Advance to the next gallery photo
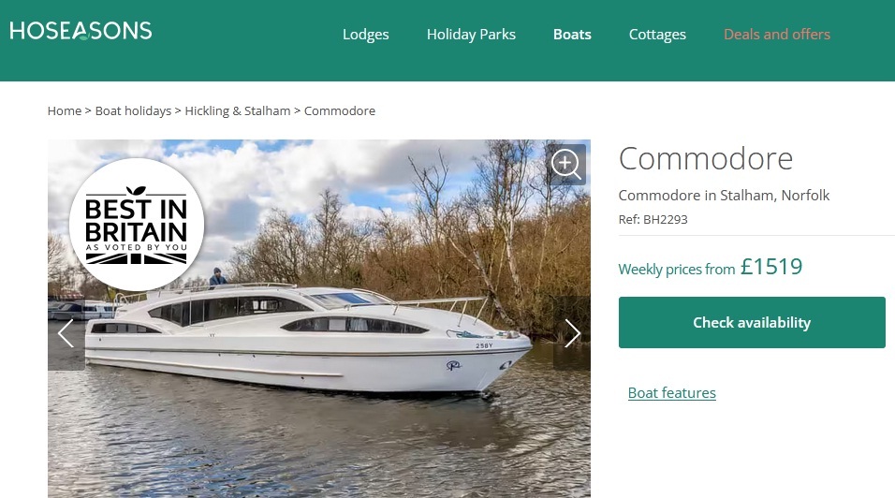 pos(572,333)
